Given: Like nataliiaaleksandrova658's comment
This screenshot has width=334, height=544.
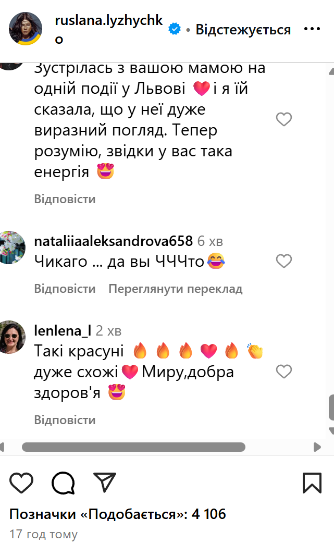Looking at the screenshot, I should pyautogui.click(x=283, y=261).
